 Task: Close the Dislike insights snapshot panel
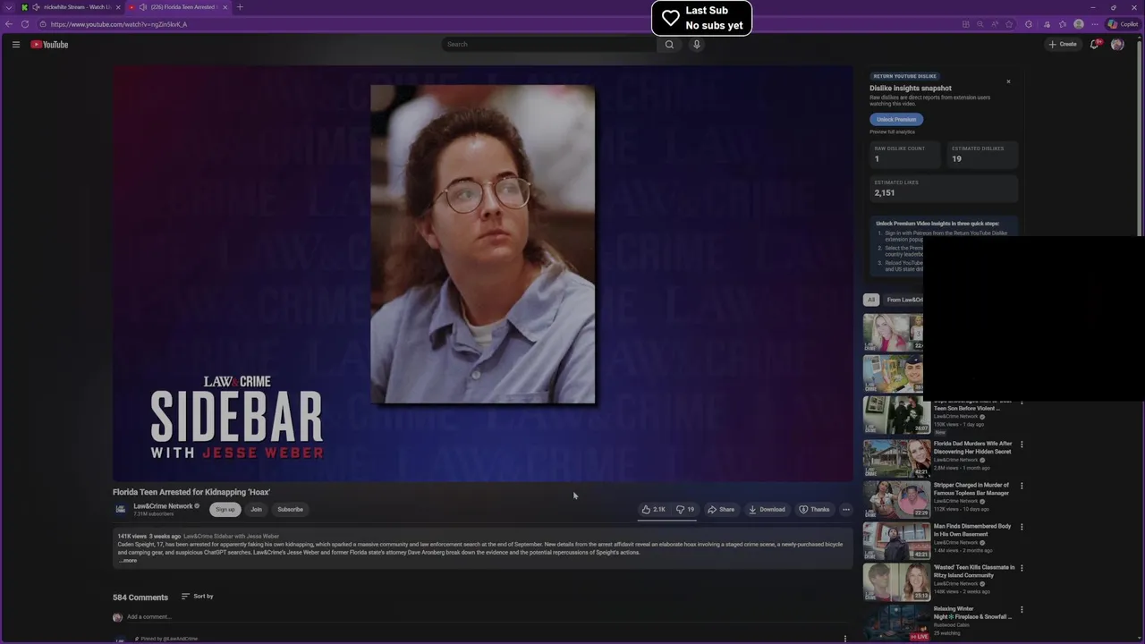[1008, 81]
